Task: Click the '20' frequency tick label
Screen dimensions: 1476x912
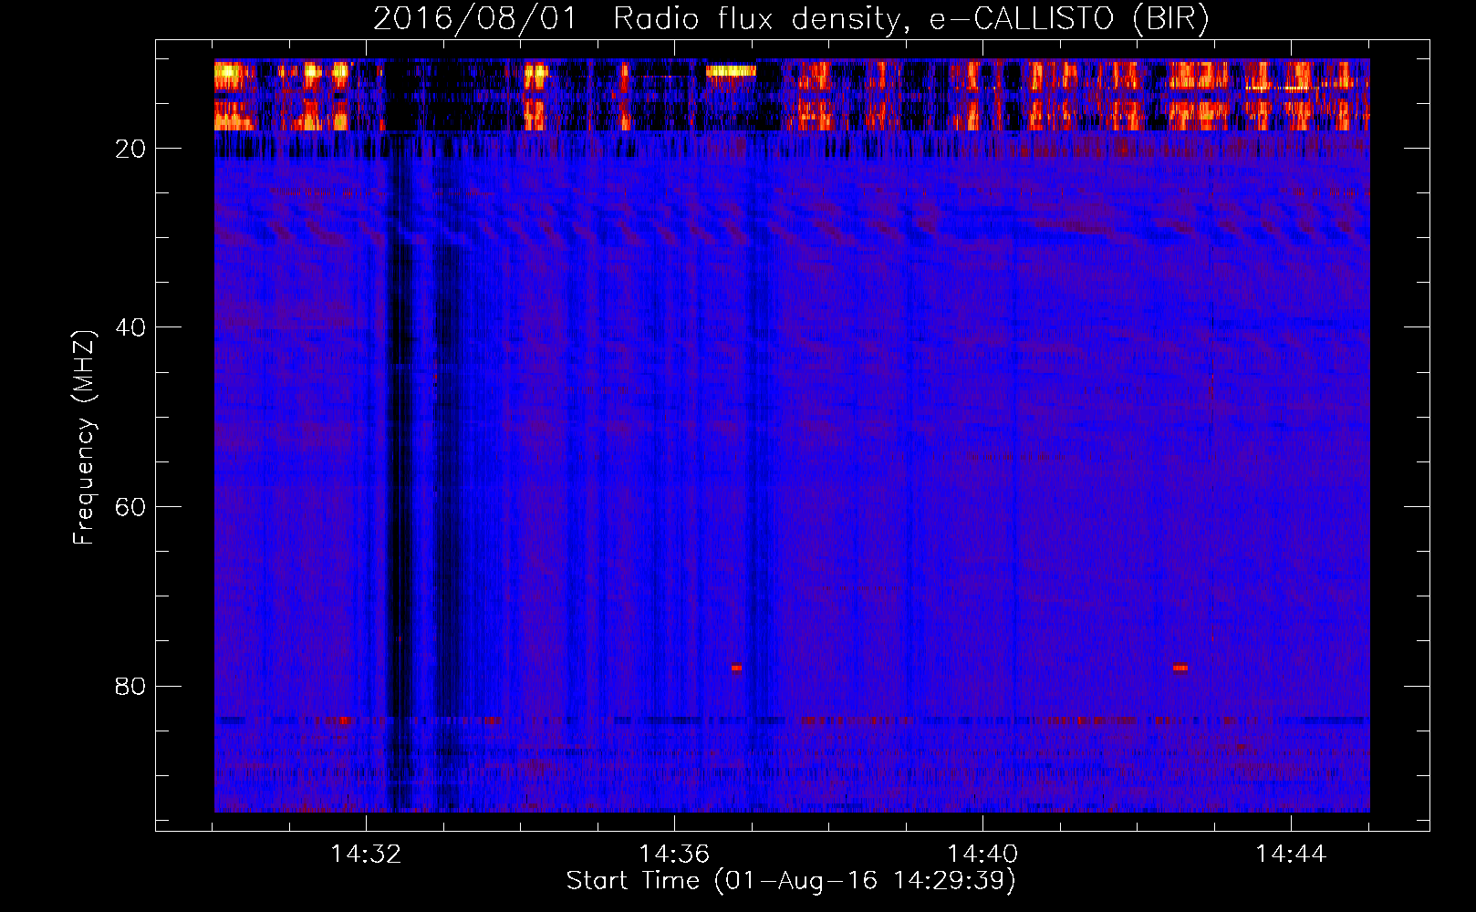Action: (130, 148)
